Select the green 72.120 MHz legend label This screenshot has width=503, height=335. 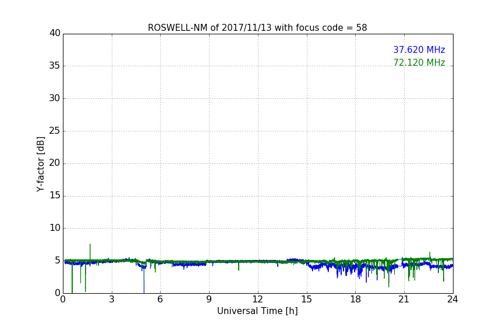[419, 62]
